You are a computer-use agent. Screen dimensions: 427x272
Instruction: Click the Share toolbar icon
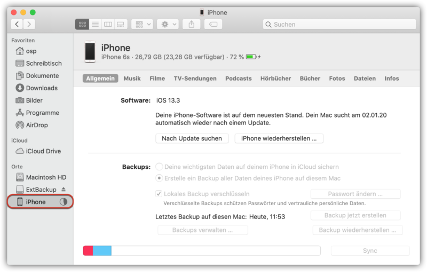[x=192, y=24]
